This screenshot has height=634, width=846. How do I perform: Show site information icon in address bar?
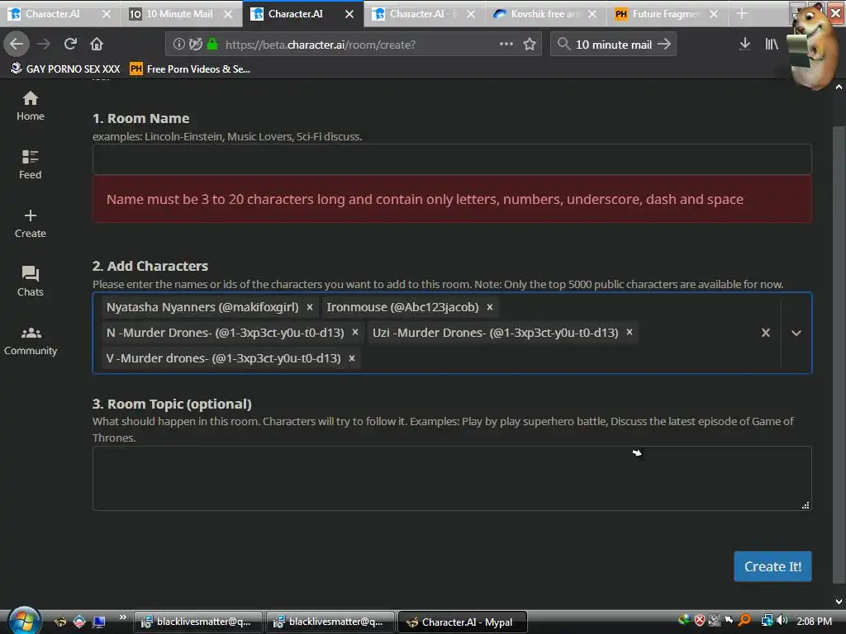178,45
